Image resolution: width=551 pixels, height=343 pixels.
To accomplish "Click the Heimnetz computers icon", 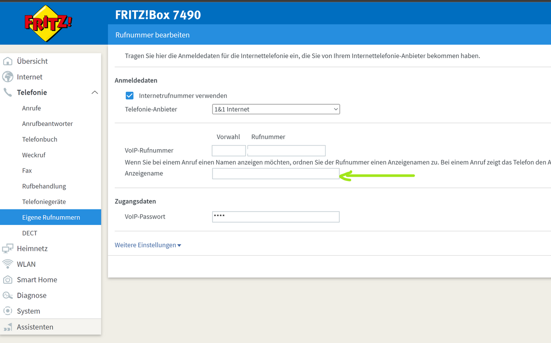I will (x=8, y=248).
